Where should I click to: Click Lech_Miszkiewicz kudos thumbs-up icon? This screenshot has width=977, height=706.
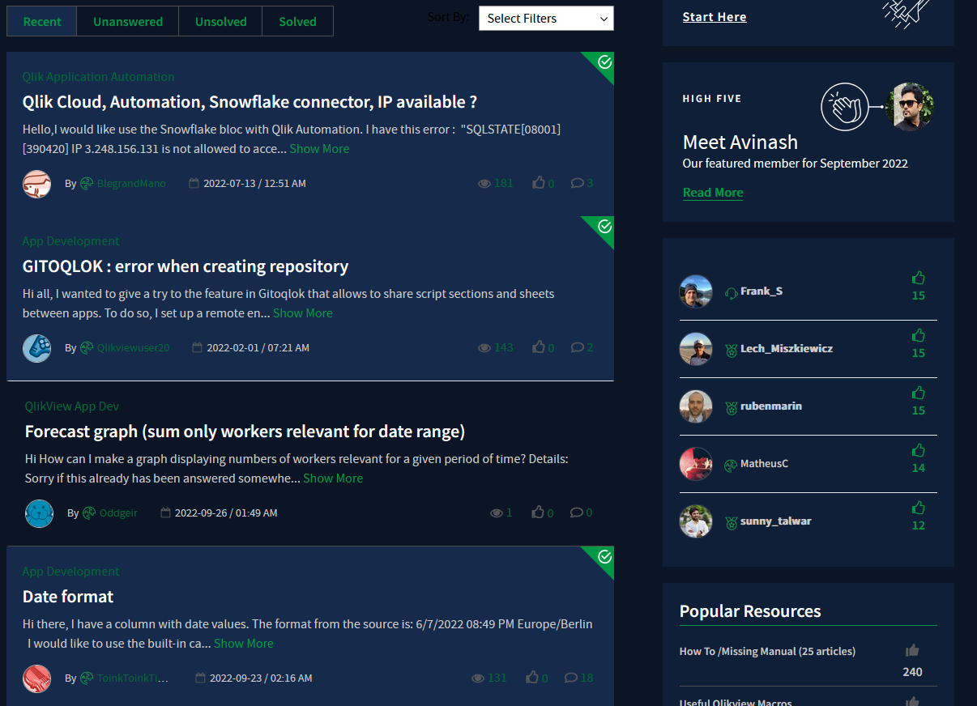click(x=918, y=335)
